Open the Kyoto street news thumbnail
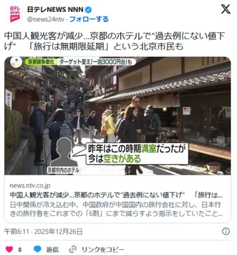The width and height of the screenshot is (237, 255). [x=118, y=116]
